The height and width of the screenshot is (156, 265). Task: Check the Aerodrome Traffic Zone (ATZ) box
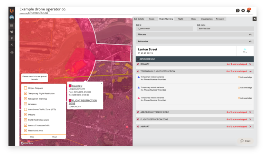[26, 109]
